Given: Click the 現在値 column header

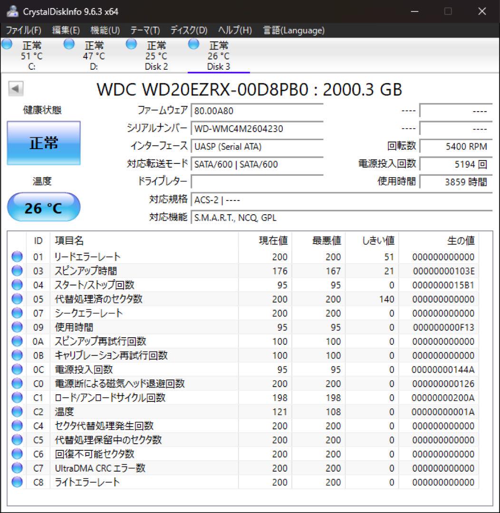Looking at the screenshot, I should click(x=265, y=241).
